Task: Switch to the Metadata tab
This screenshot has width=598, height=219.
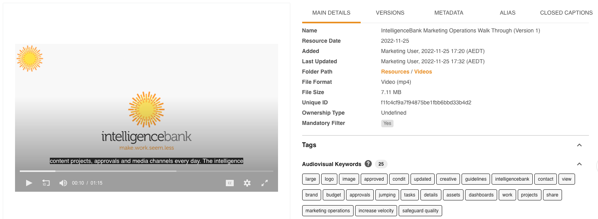Action: coord(449,13)
